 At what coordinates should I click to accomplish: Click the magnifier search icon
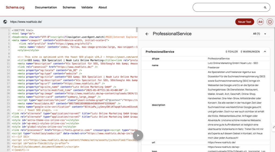click(x=265, y=8)
